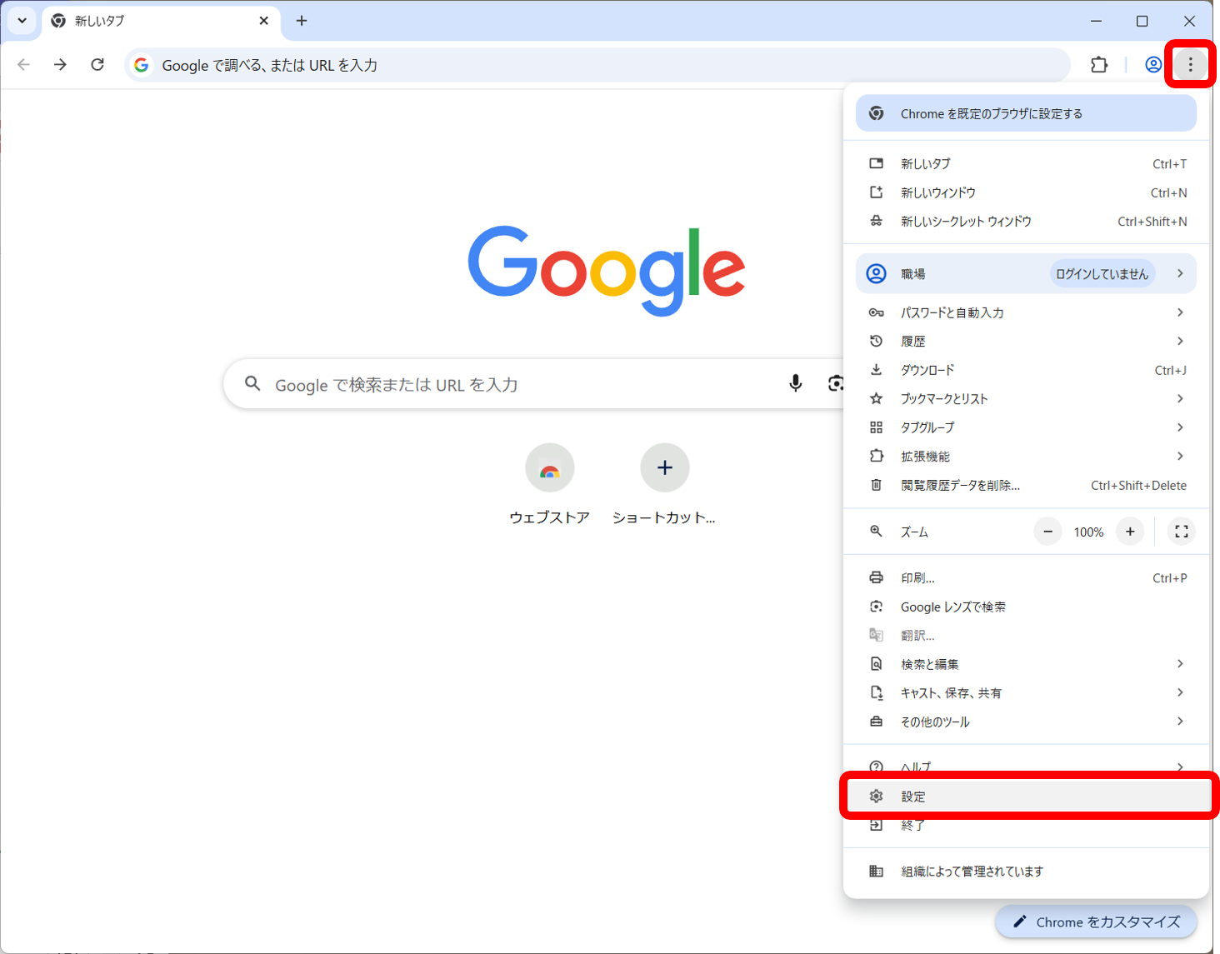Click the cast icon beside キャスト、保存、共有
This screenshot has height=954, width=1220.
pos(876,692)
